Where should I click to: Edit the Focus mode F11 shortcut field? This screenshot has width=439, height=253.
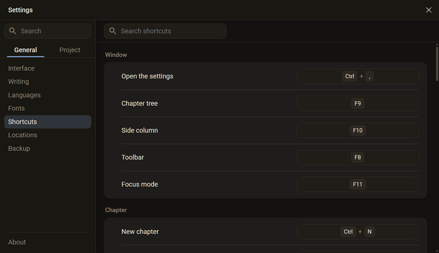(358, 184)
